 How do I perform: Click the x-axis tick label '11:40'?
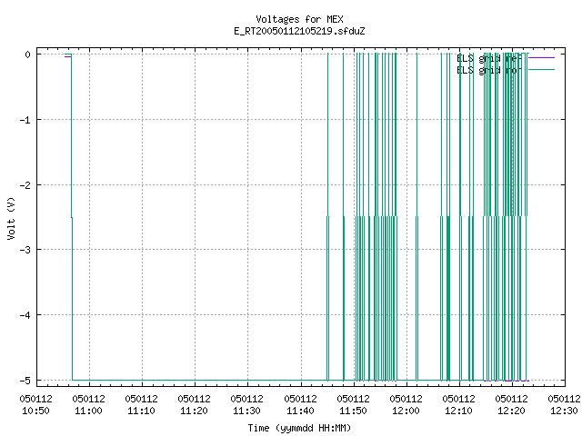click(300, 411)
